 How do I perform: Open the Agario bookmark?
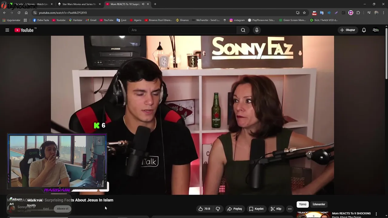click(x=135, y=20)
